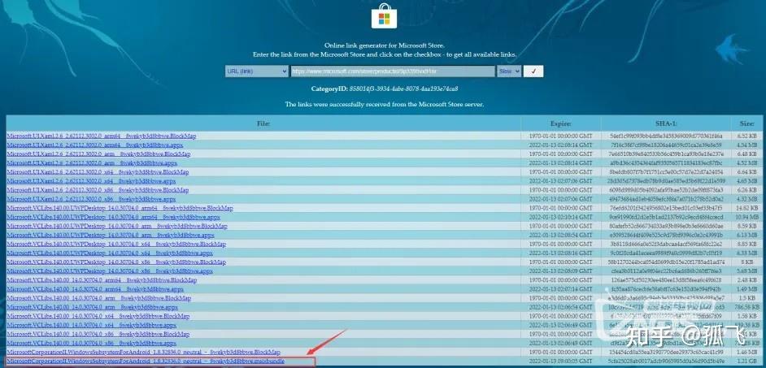
Task: Open VCLibs.140.00.UWPDesktop x64 appx link
Action: tap(110, 253)
